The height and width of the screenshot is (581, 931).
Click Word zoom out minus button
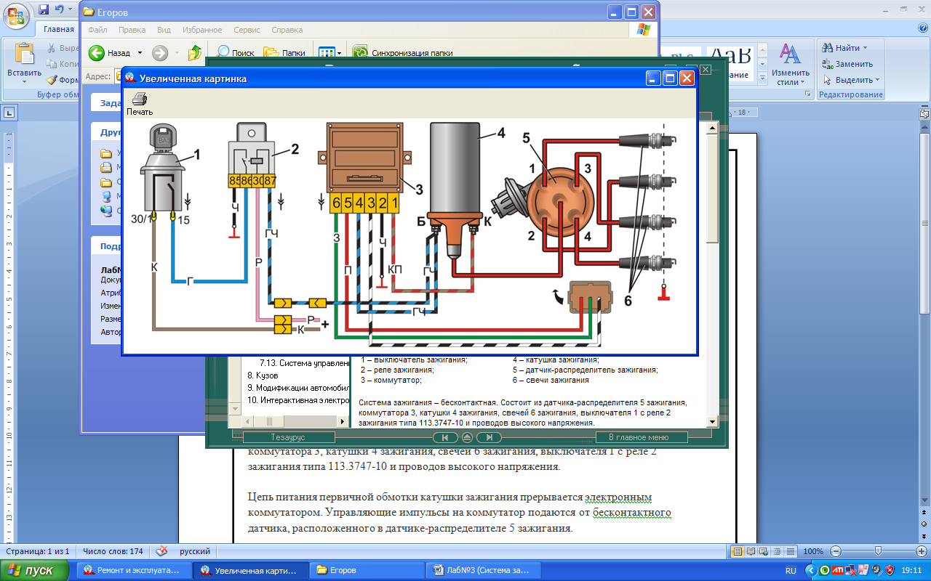pos(836,551)
